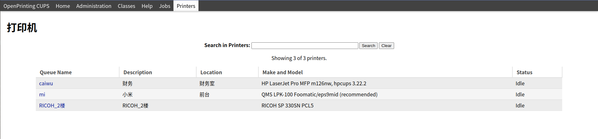View the Jobs tab

(165, 6)
